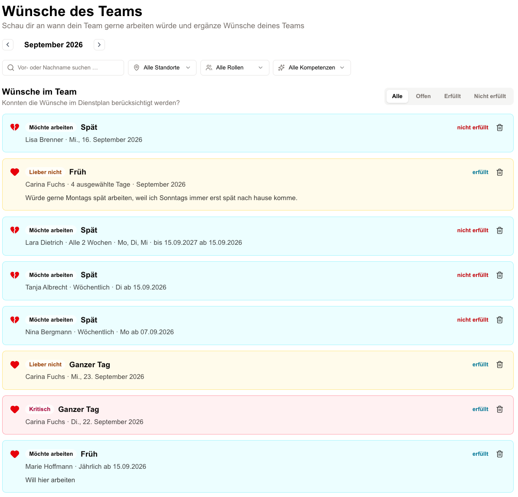Image resolution: width=518 pixels, height=497 pixels.
Task: Go to previous month with left chevron
Action: pyautogui.click(x=8, y=45)
